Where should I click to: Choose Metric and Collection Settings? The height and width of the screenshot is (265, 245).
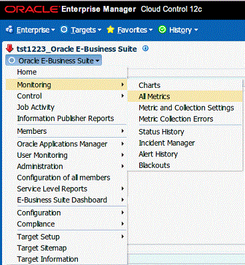186,108
